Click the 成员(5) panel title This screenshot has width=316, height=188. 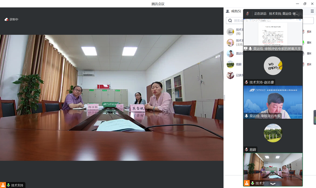coord(236,11)
